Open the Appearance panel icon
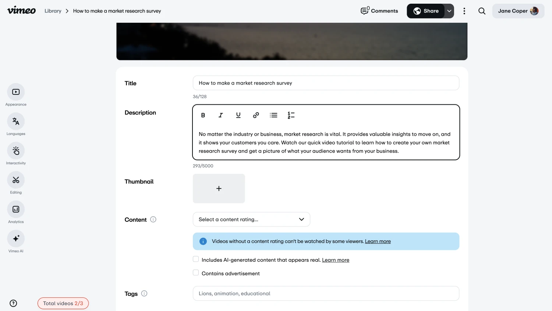Viewport: 552px width, 311px height. (16, 92)
